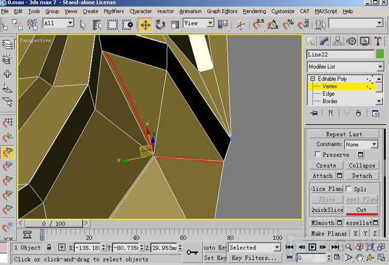The image size is (389, 265).
Task: Click the Line22 object name field
Action: click(340, 54)
